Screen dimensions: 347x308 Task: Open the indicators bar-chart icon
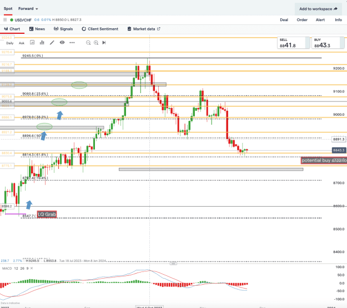[x=42, y=43]
